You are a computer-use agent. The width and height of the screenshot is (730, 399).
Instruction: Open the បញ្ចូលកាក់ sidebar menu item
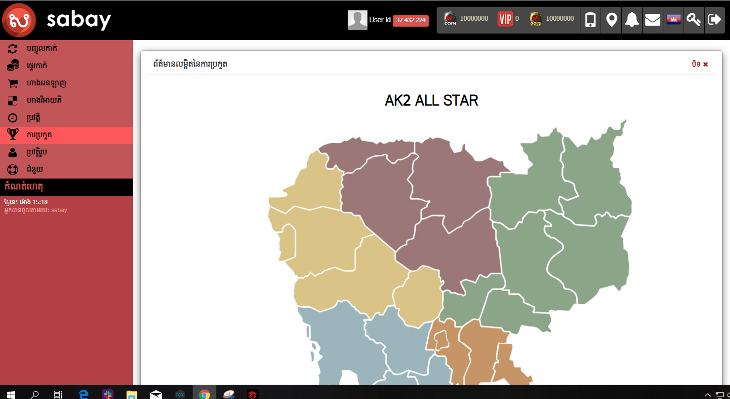point(42,48)
